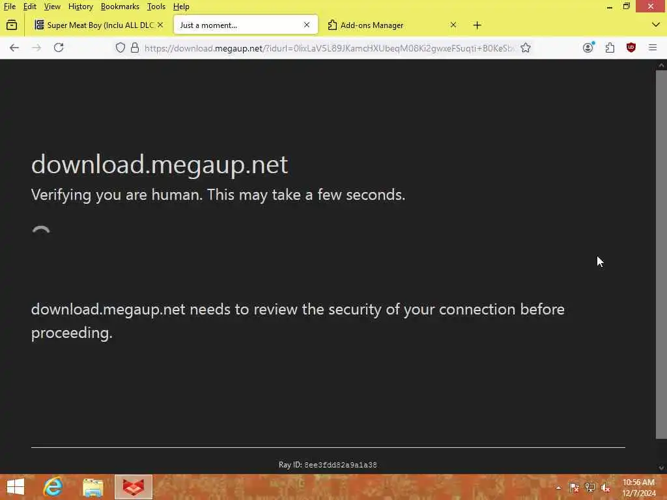Expand the list all tabs chevron
The image size is (667, 500).
pos(655,25)
